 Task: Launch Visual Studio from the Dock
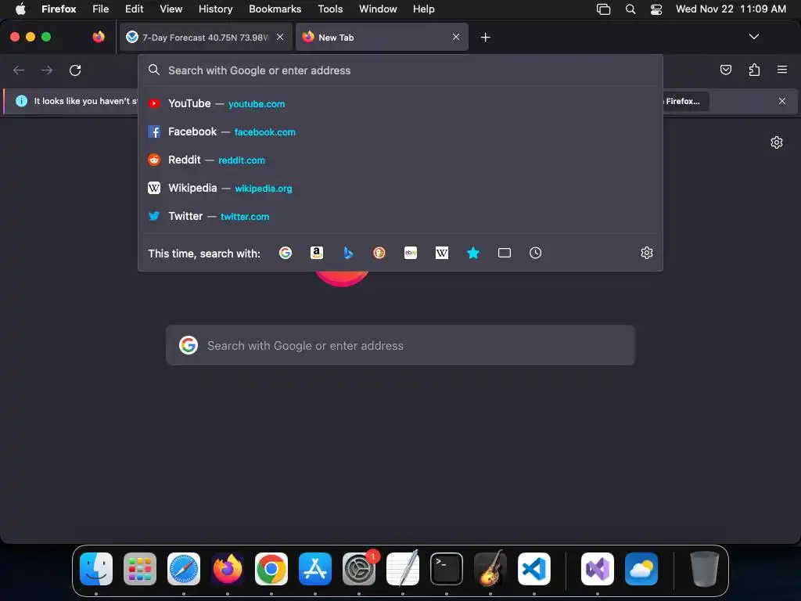coord(598,569)
